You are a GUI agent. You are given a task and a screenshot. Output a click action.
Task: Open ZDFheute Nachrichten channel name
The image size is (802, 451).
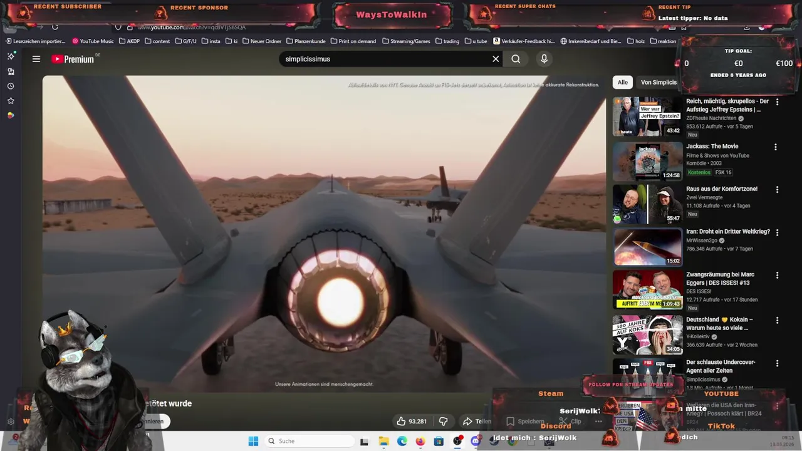pos(712,118)
